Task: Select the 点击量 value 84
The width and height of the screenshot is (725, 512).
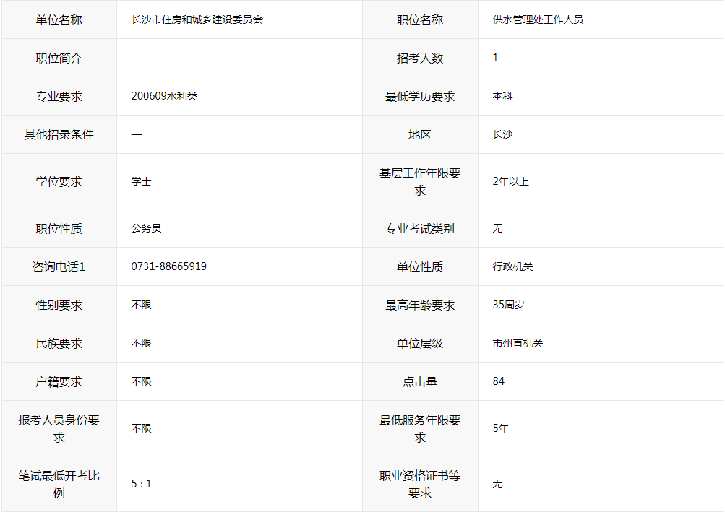Action: (499, 381)
